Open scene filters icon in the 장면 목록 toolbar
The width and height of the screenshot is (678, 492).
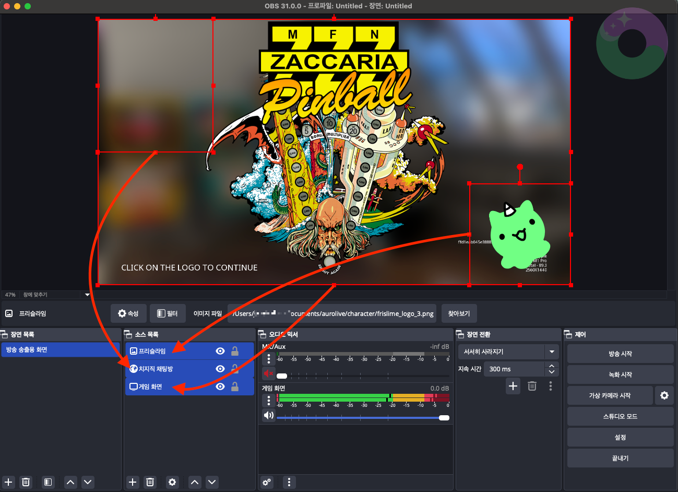pyautogui.click(x=48, y=482)
